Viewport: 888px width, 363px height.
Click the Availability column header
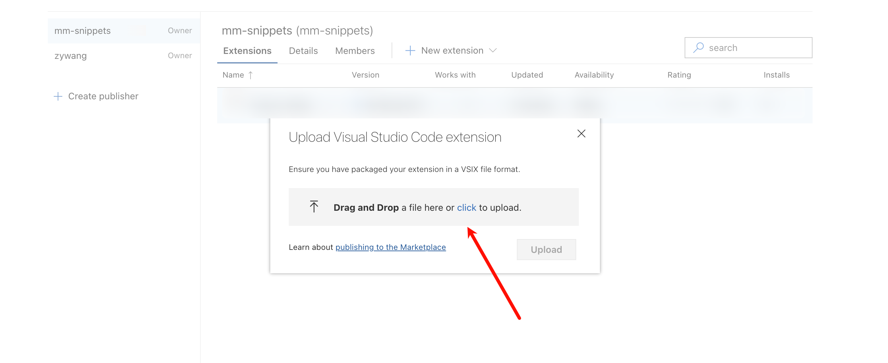[x=594, y=75]
